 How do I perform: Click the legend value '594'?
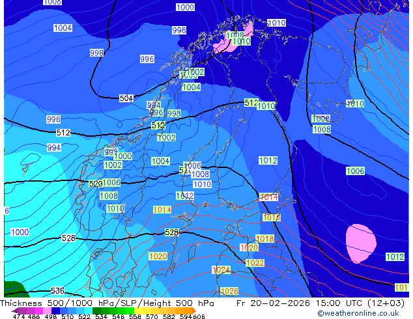[x=186, y=316]
